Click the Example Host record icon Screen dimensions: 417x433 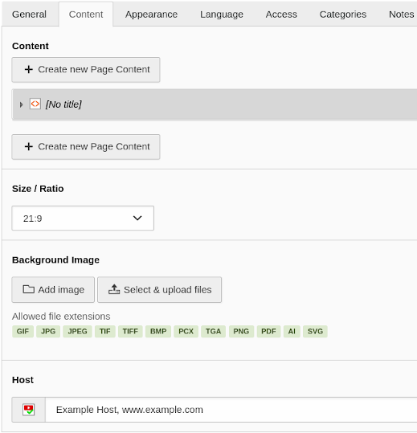(28, 410)
